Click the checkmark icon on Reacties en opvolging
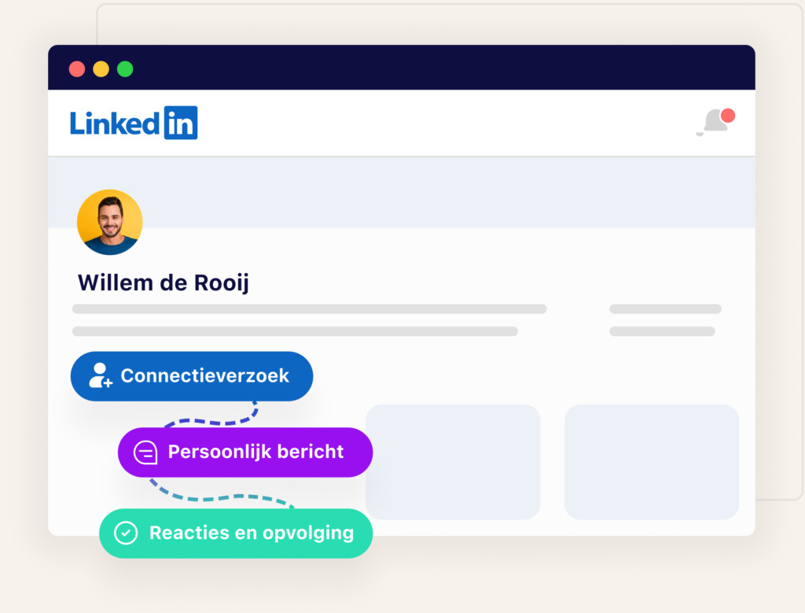This screenshot has width=805, height=613. click(x=126, y=533)
